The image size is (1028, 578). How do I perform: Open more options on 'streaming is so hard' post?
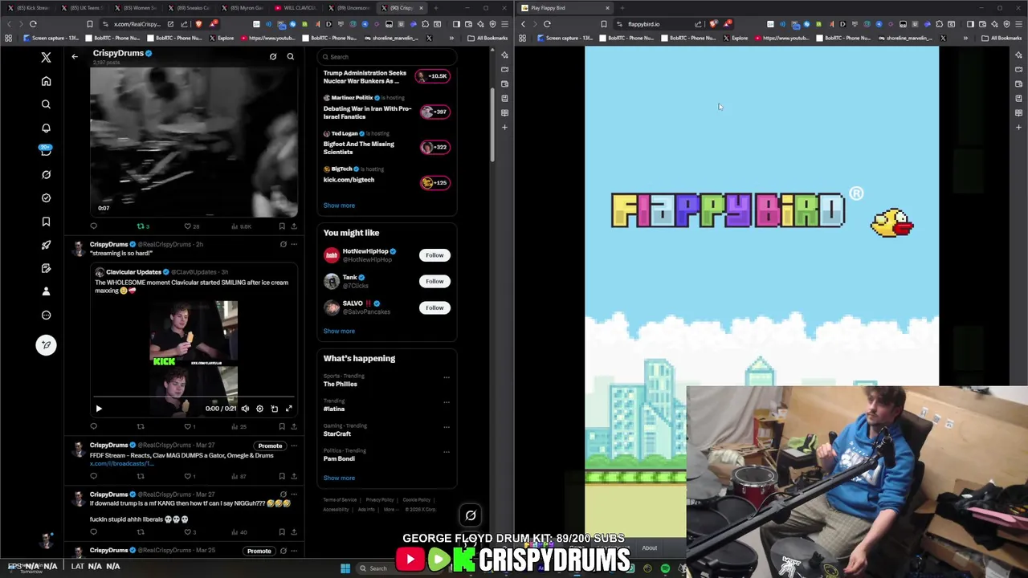294,244
